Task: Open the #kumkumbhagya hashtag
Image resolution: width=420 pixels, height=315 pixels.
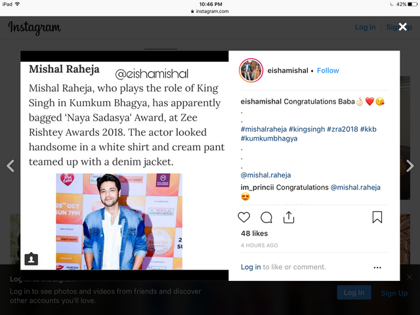Action: point(269,138)
